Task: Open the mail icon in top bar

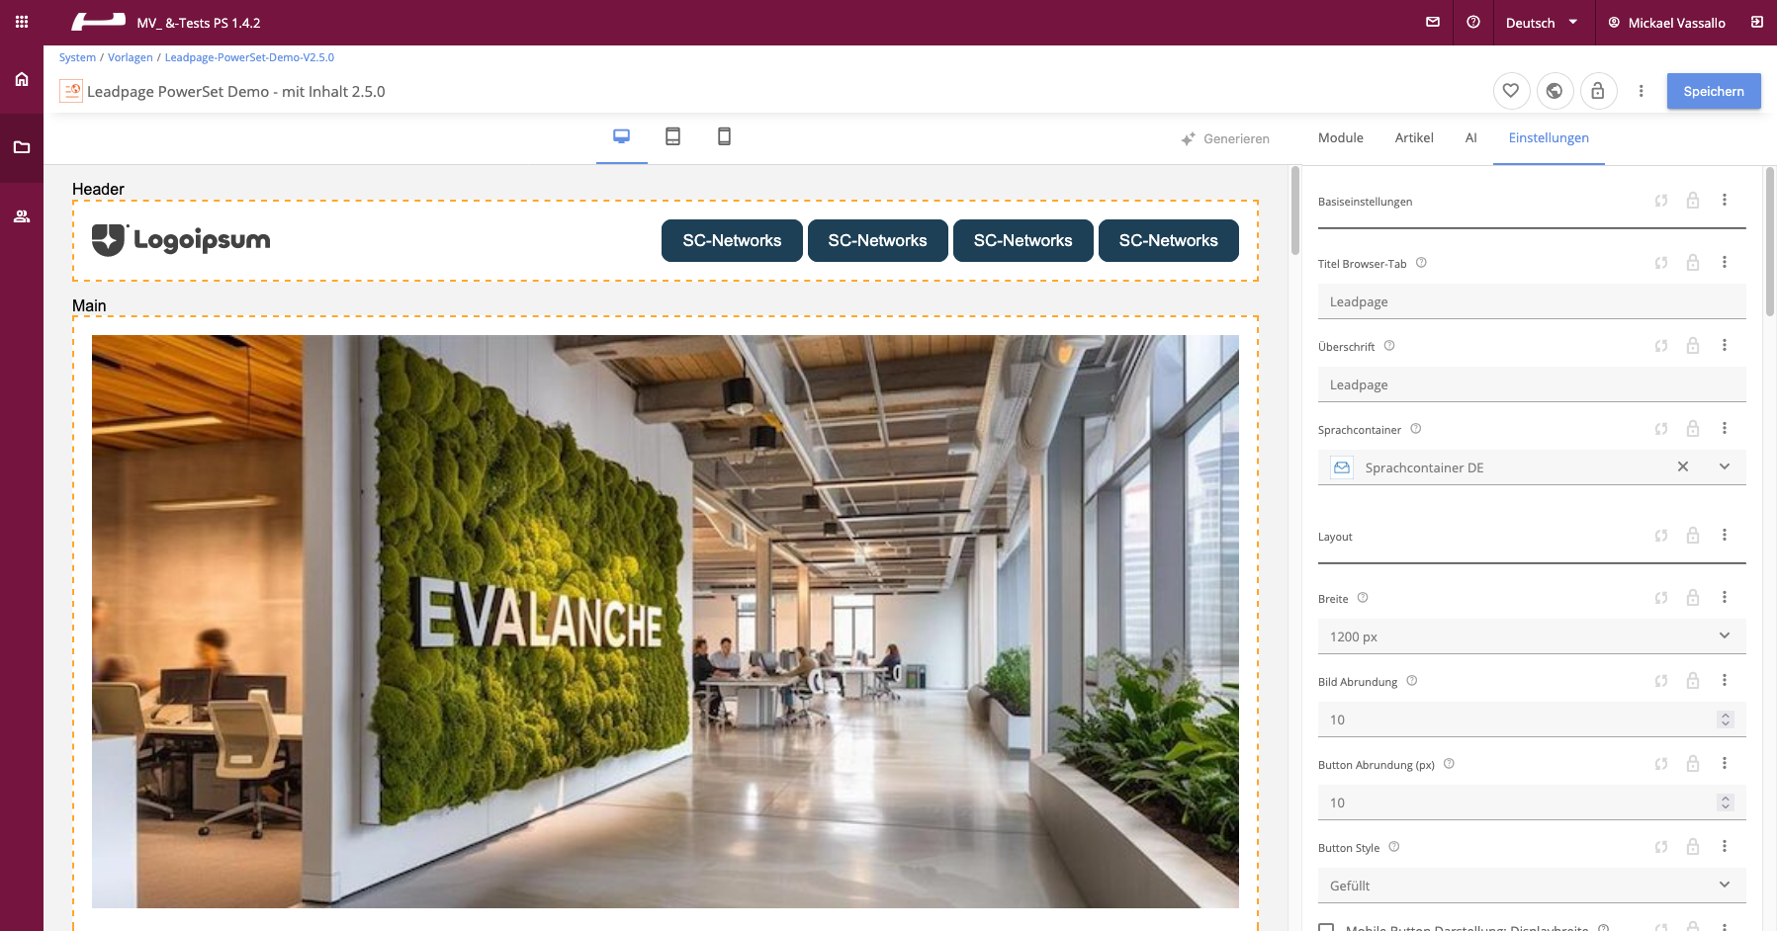Action: point(1432,22)
